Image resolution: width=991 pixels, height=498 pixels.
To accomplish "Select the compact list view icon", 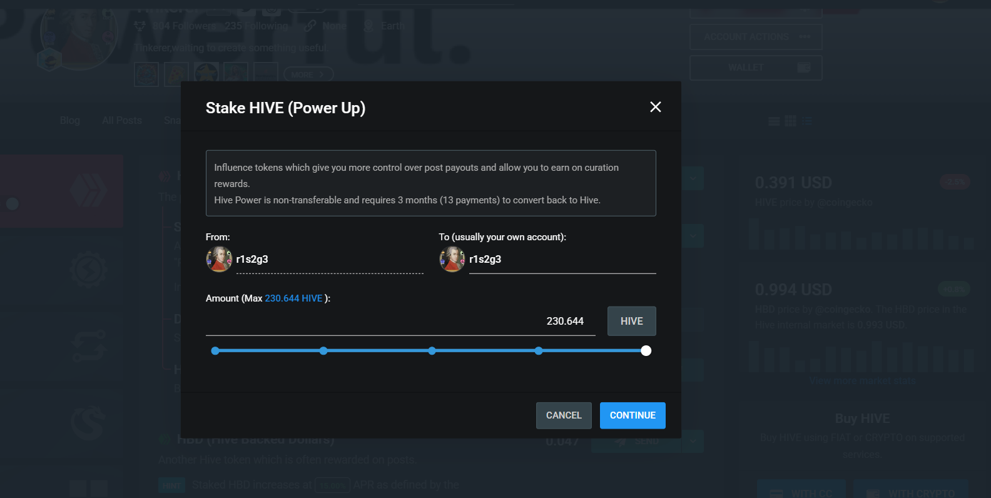I will click(807, 121).
